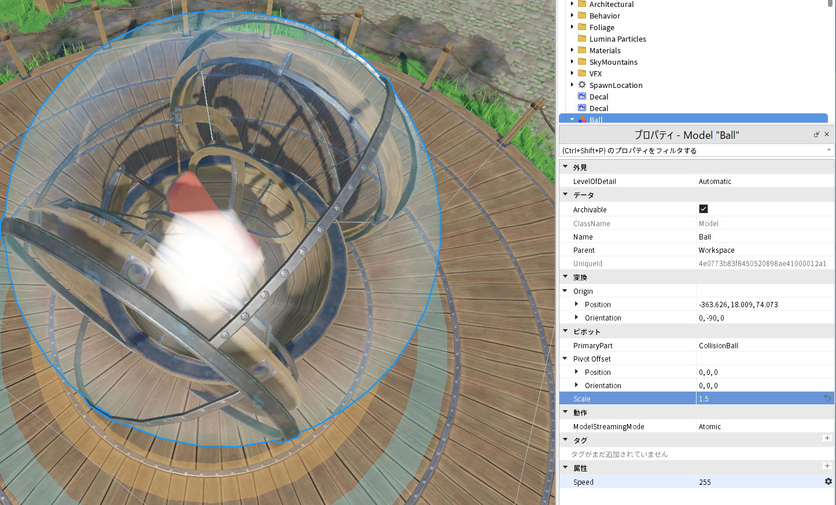This screenshot has height=505, width=836.
Task: Expand the VFX folder
Action: point(572,73)
